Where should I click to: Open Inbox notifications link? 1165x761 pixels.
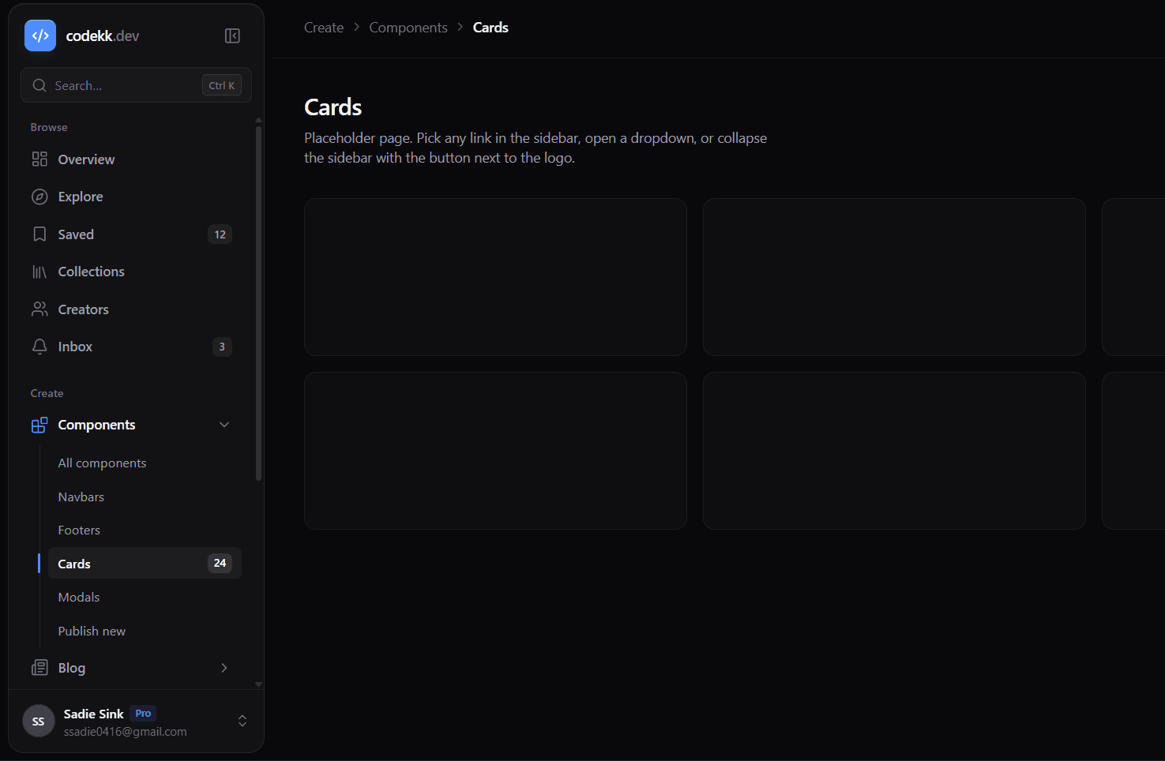(131, 347)
